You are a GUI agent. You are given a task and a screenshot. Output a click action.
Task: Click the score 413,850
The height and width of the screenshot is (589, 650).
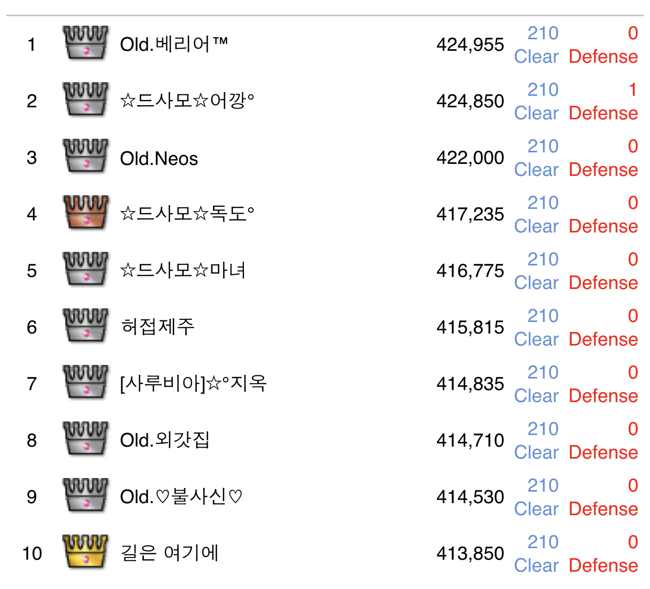pos(470,553)
